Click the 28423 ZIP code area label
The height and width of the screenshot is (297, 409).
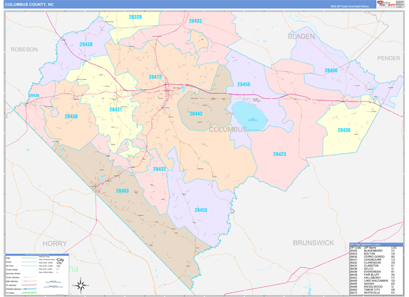pos(279,155)
